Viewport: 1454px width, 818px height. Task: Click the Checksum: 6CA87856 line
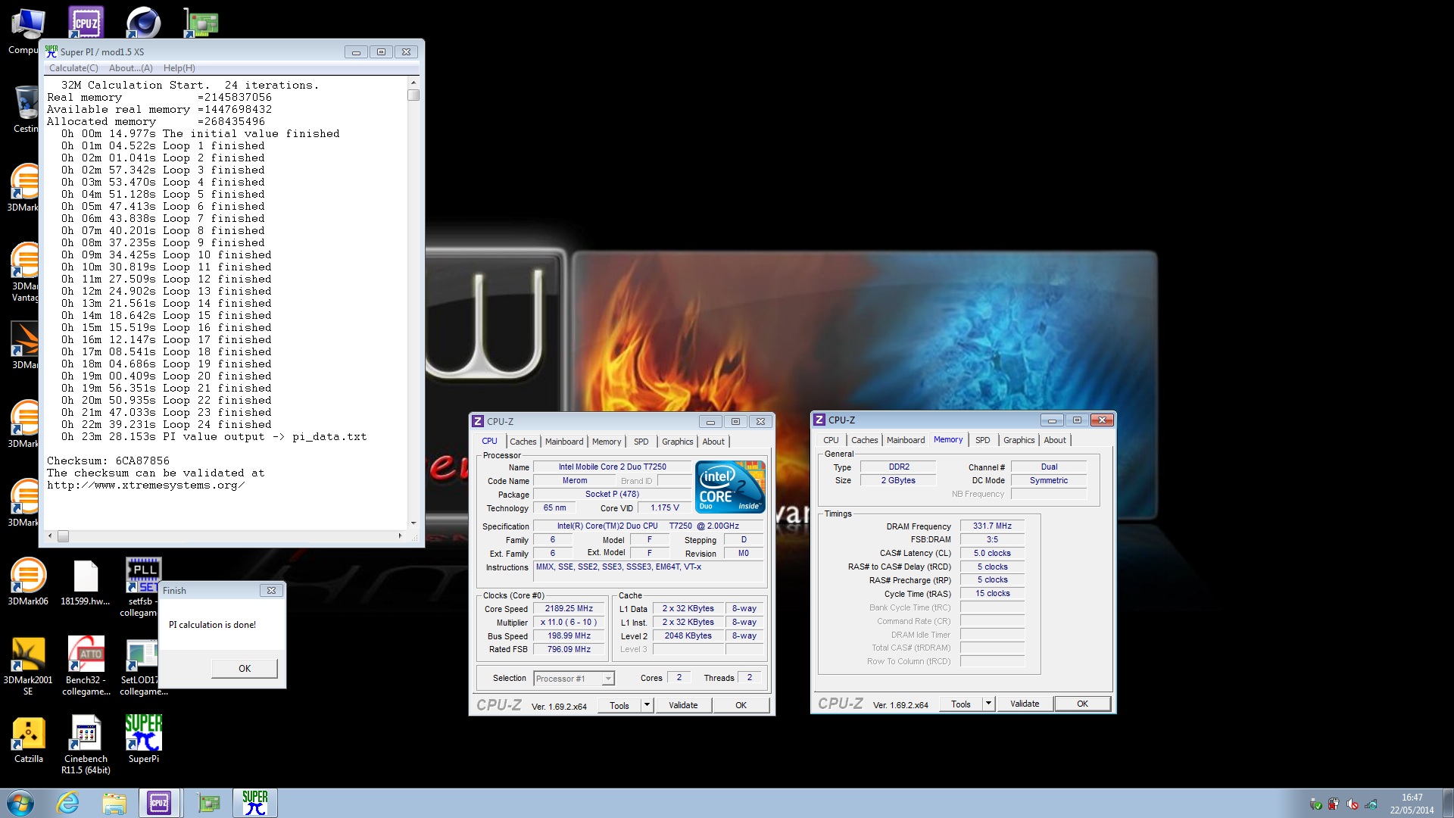pos(108,461)
